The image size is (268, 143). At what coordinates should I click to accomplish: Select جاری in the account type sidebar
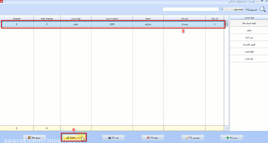click(249, 30)
